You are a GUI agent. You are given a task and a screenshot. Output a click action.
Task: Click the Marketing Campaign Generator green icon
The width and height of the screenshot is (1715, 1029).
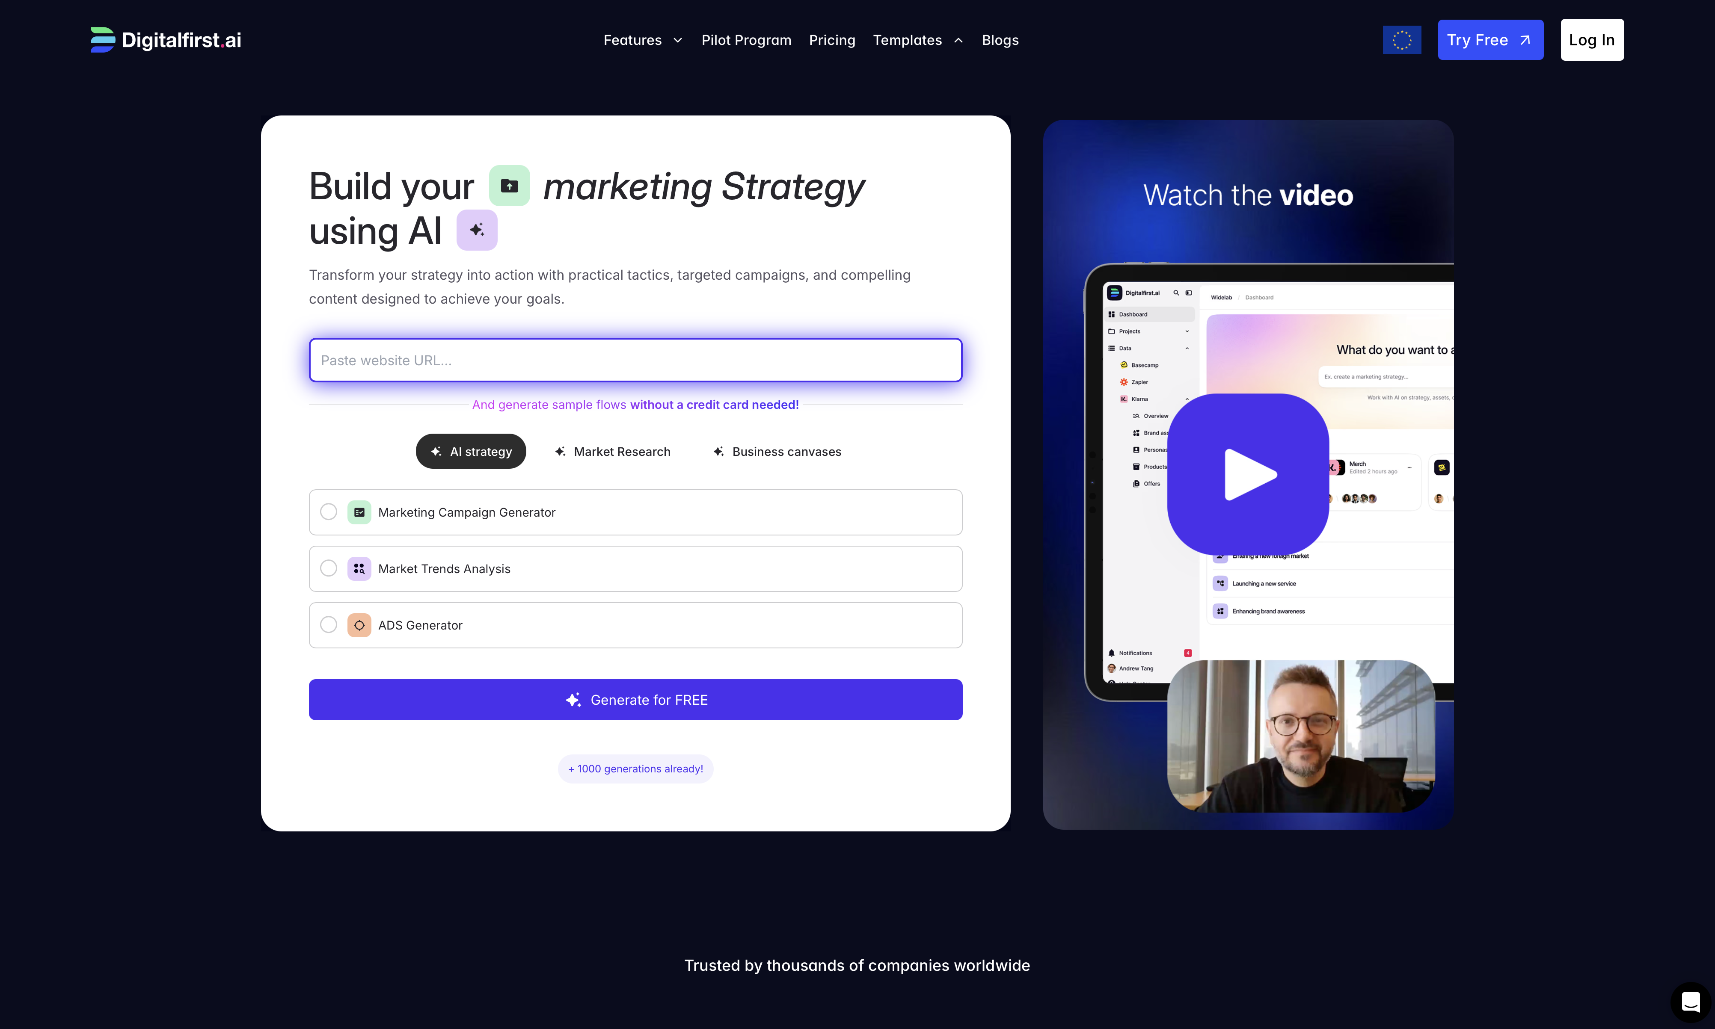359,512
